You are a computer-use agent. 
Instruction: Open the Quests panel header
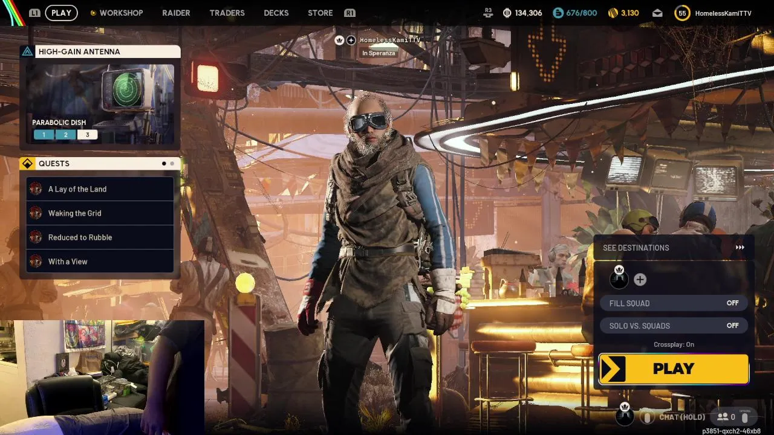tap(100, 164)
